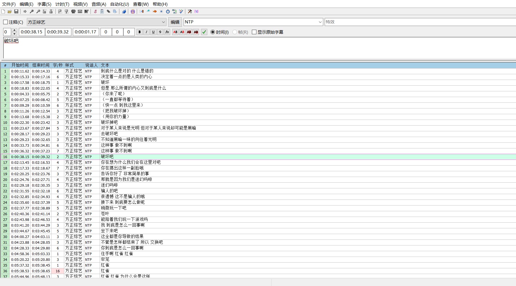Click the start time field 0:00:38.15

pyautogui.click(x=32, y=32)
